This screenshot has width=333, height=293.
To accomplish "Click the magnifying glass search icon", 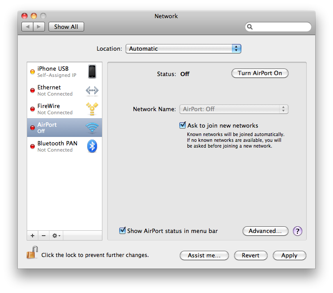I will (x=250, y=27).
